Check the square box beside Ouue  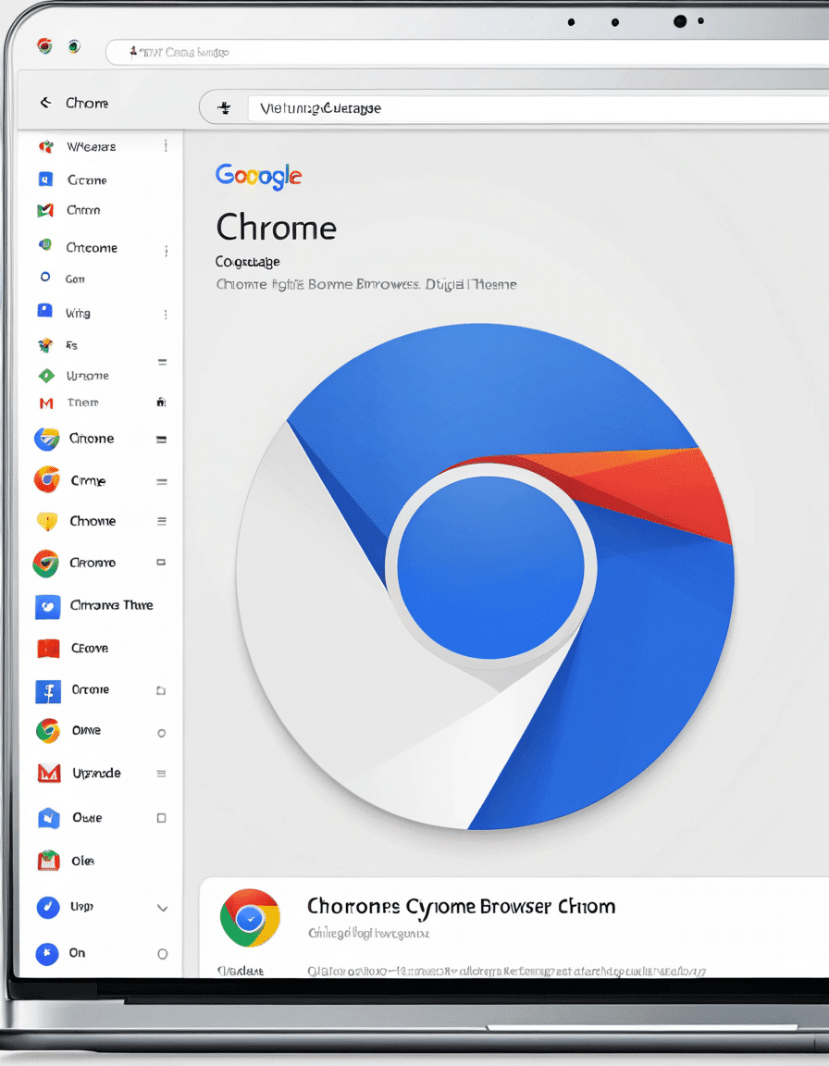point(162,818)
